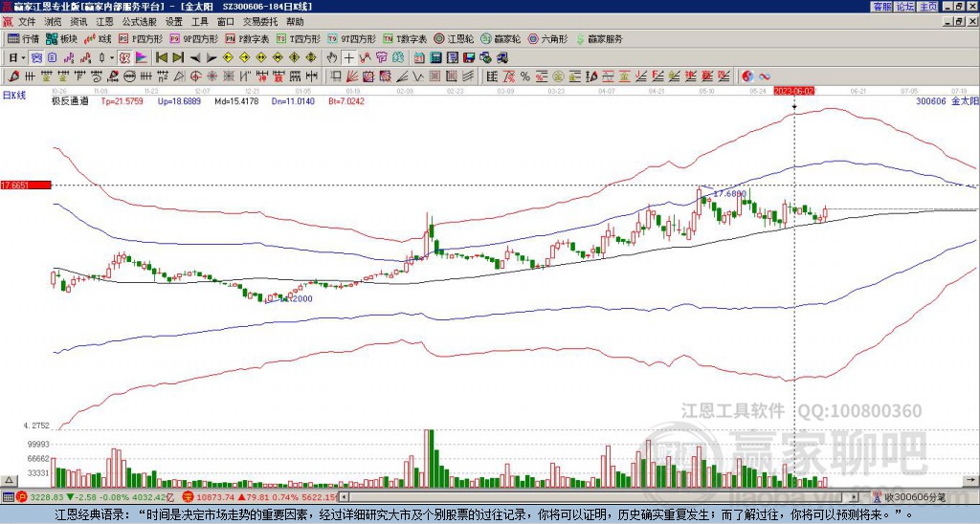Open the 公式选股 menu
980x524 pixels.
(x=140, y=22)
